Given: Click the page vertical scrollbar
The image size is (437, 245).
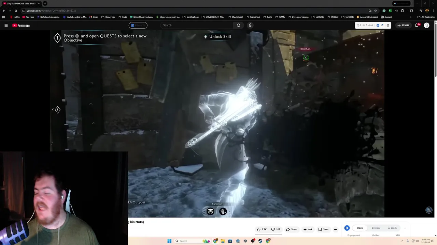Looking at the screenshot, I should point(436,49).
